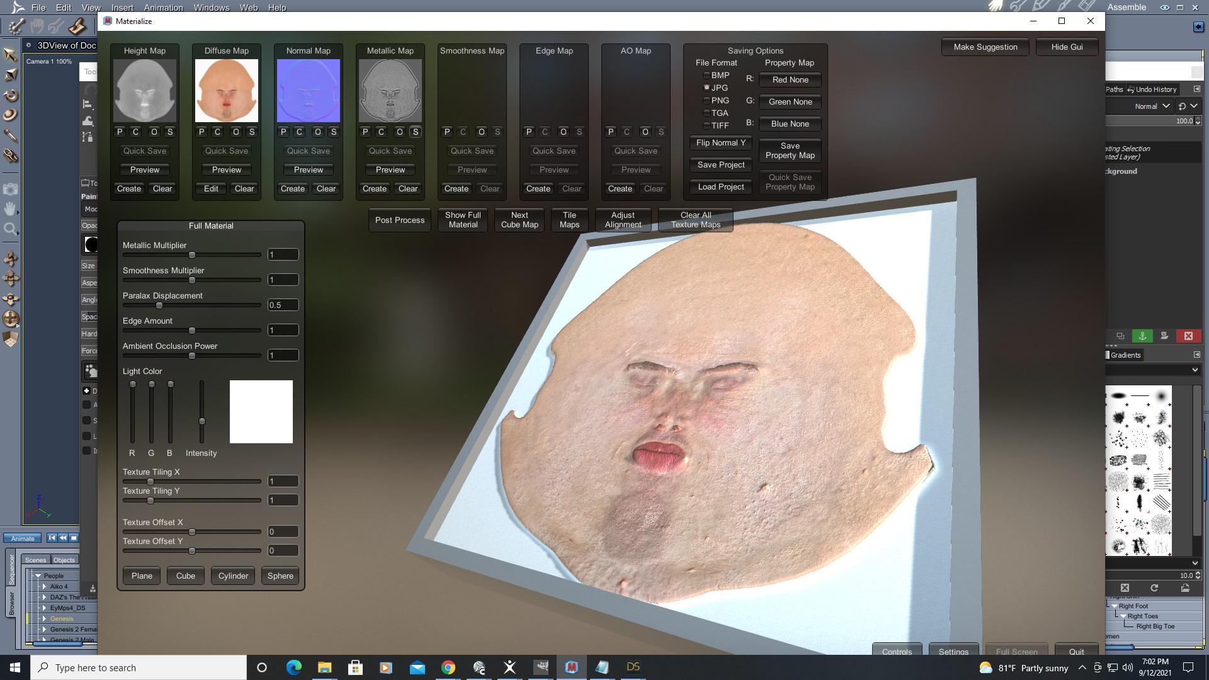Expand the Aiko 4 tree item

44,587
